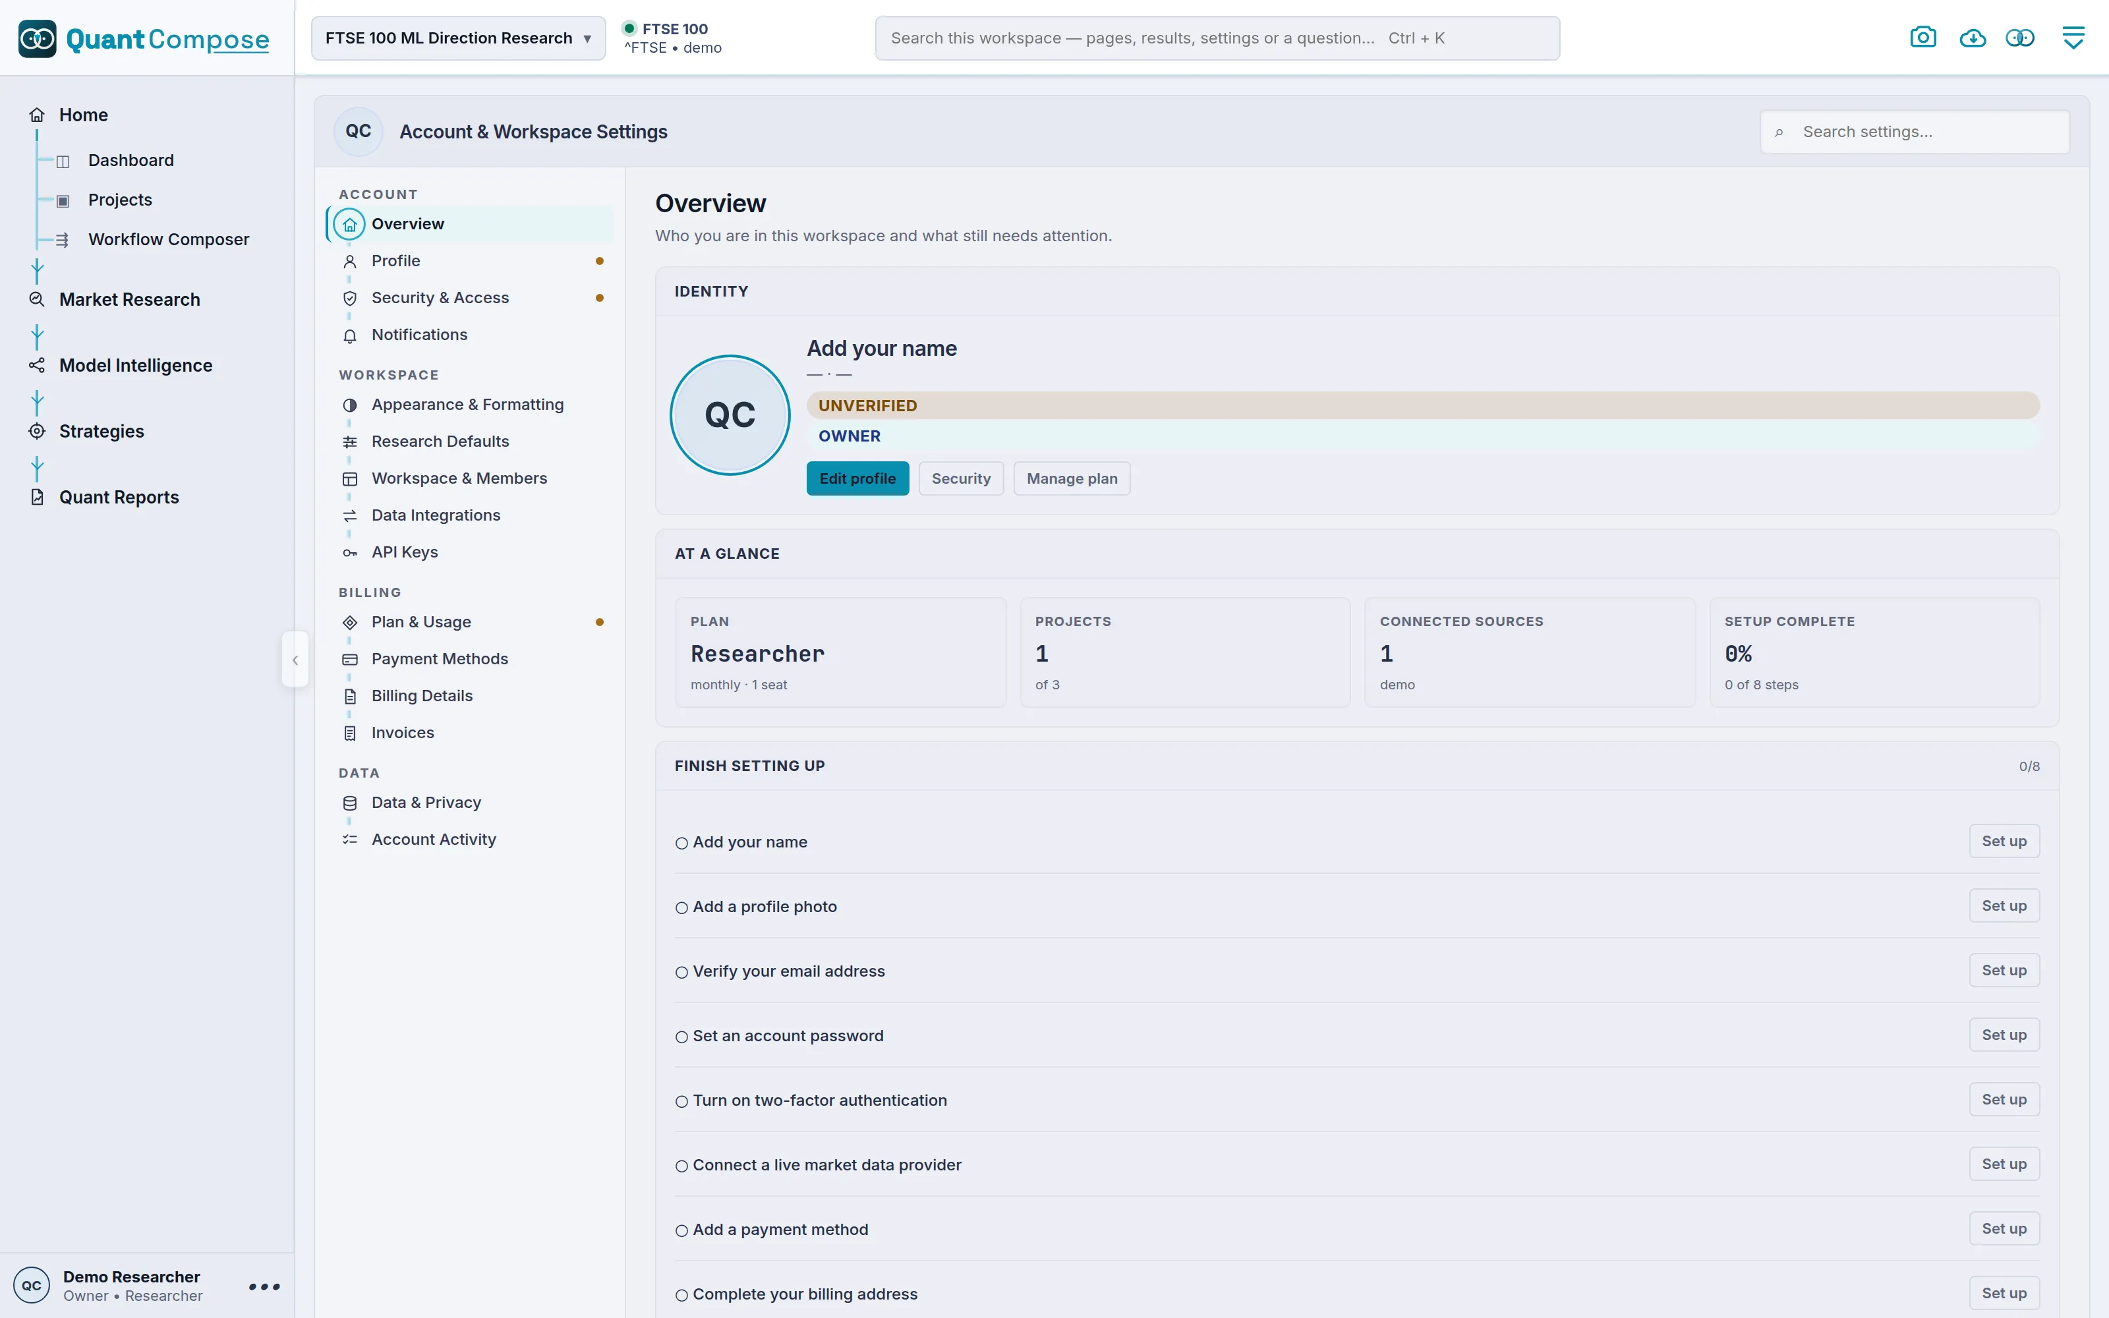Screen dimensions: 2109x1318
Task: Click the workspace search bar
Action: pyautogui.click(x=1217, y=38)
